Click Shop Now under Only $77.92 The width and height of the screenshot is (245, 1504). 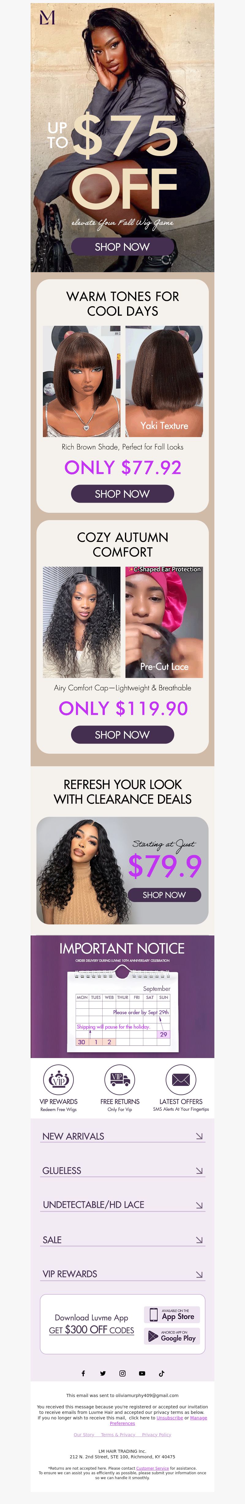click(x=123, y=494)
